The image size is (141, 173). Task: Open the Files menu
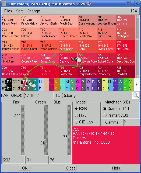8,11
